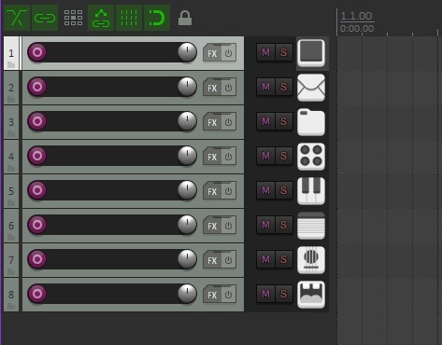
Task: Click the drum pads icon on track 4
Action: point(311,157)
